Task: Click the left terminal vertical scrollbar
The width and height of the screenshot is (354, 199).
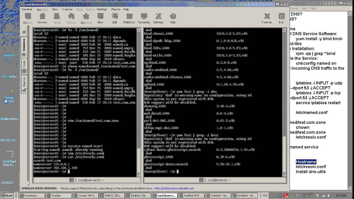Action: tap(139, 102)
